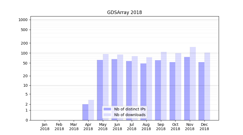The image size is (243, 135).
Task: Click the "Dec 2018" x-axis label
Action: tap(204, 127)
